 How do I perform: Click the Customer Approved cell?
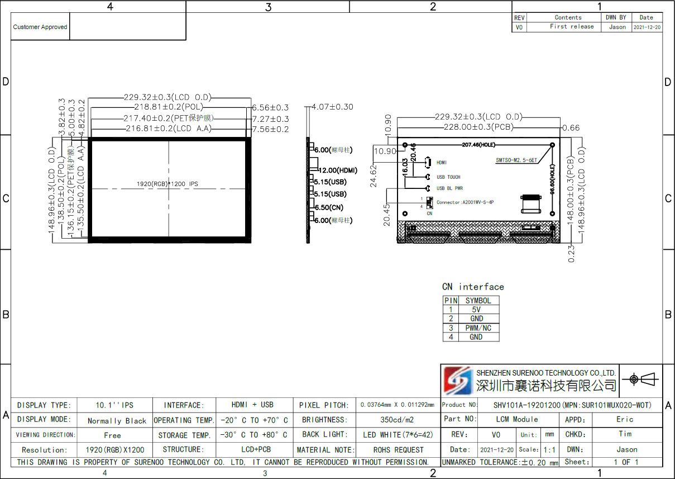coord(40,27)
